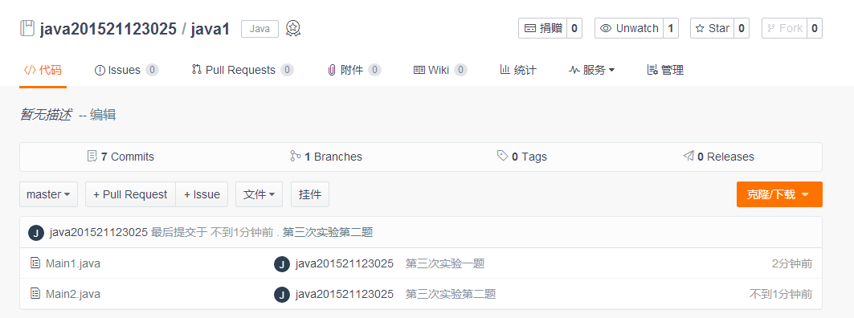Click the java1 repository name link
854x318 pixels.
click(x=210, y=28)
